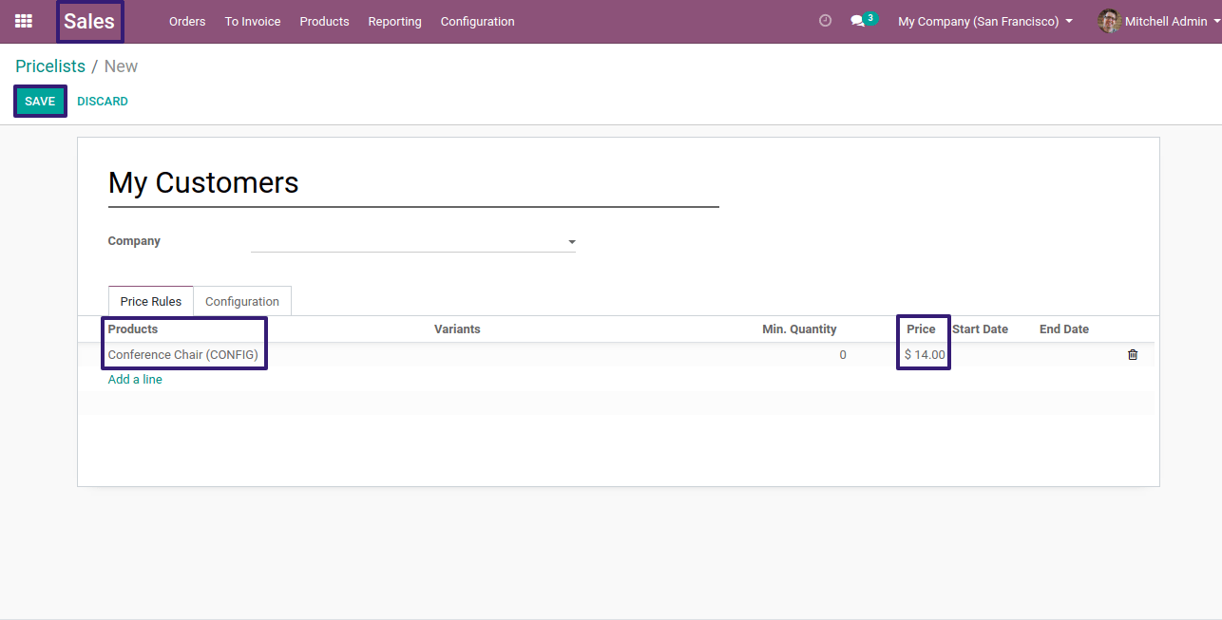Switch to the Configuration tab

click(x=242, y=301)
